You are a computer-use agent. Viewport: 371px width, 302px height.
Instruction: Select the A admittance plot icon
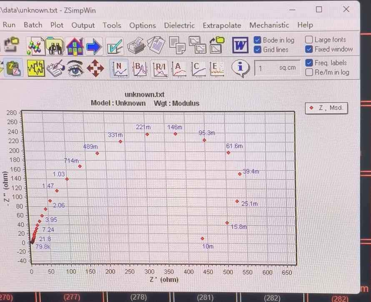(x=178, y=69)
